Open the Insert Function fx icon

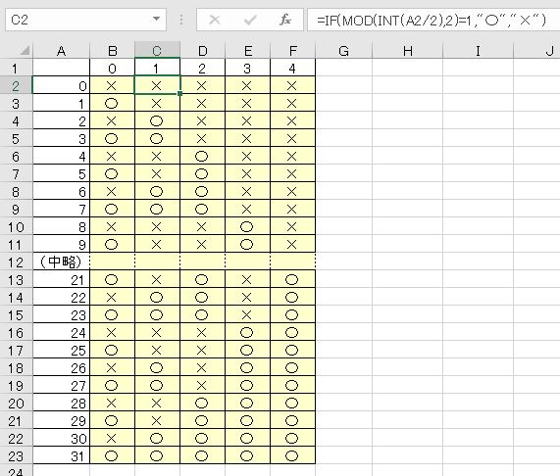tap(285, 20)
